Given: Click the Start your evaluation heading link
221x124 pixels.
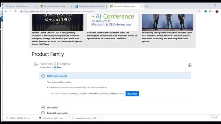Looking at the screenshot, I should (x=57, y=76).
